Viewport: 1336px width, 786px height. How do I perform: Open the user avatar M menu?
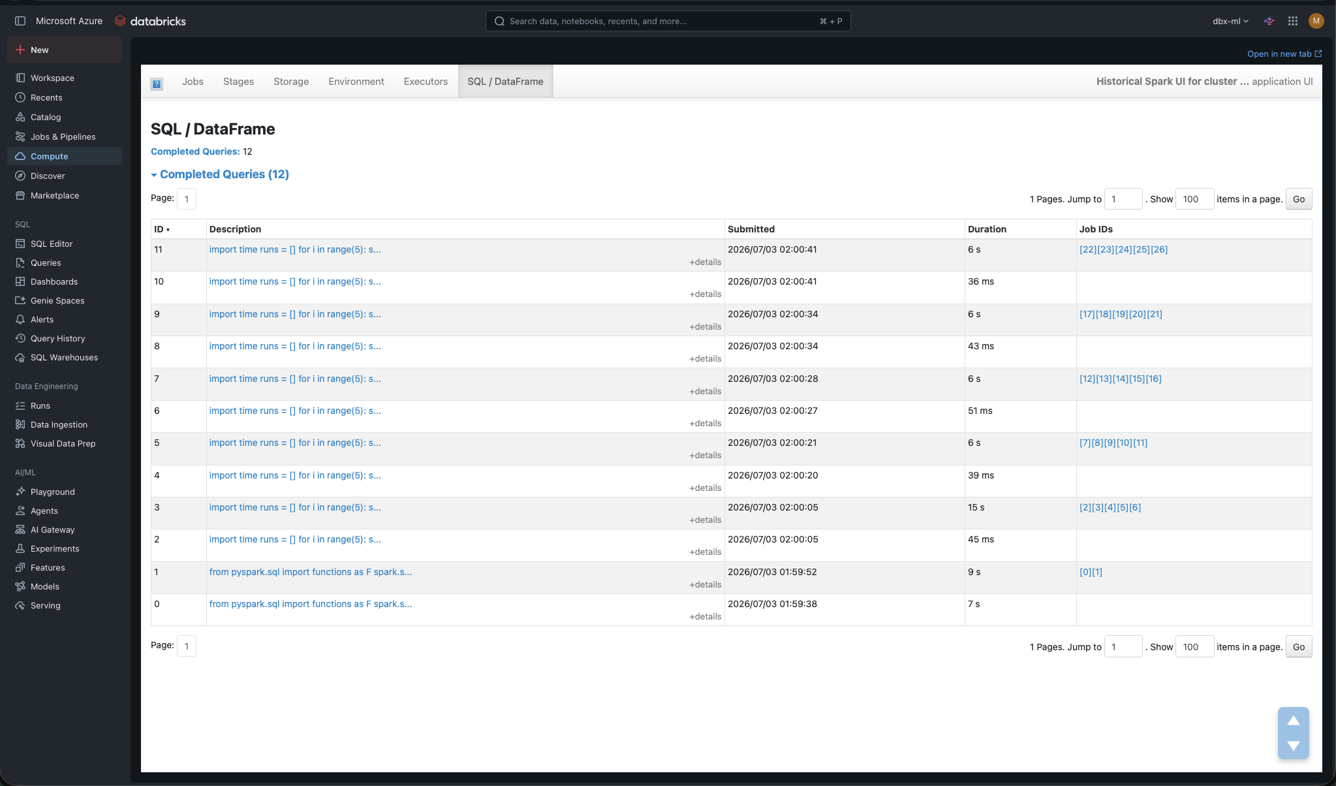pyautogui.click(x=1316, y=21)
